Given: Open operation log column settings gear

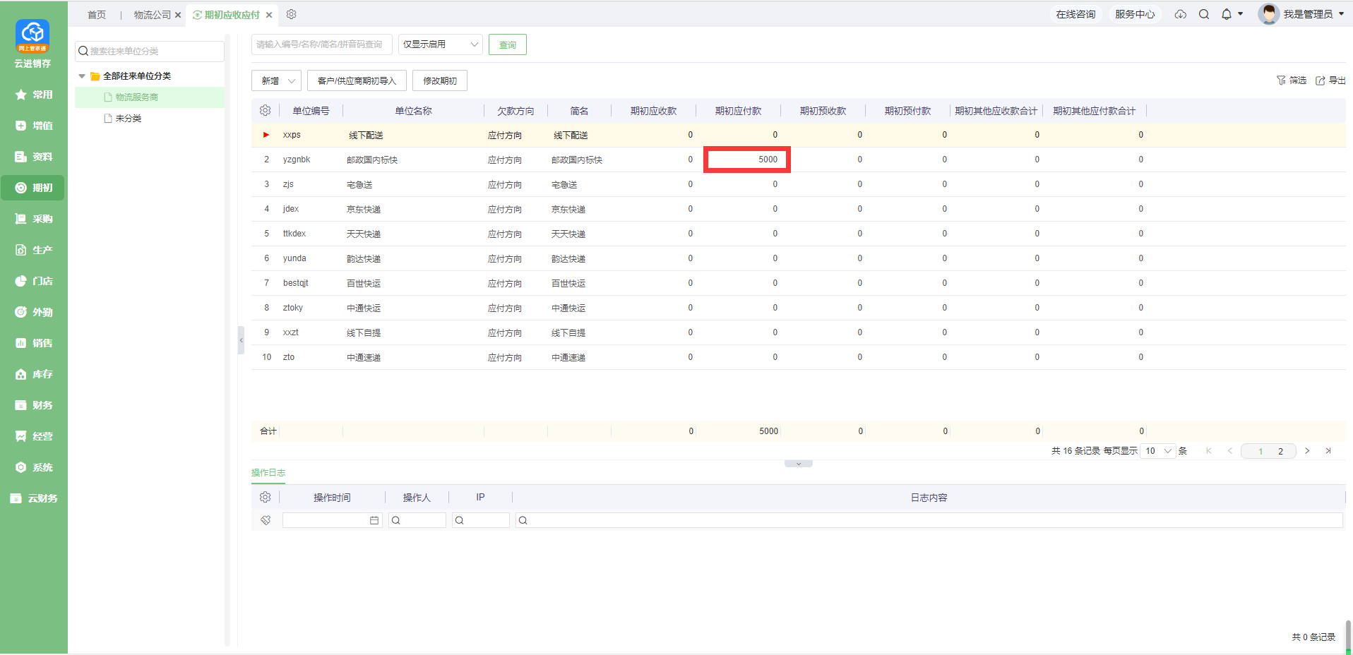Looking at the screenshot, I should coord(266,498).
